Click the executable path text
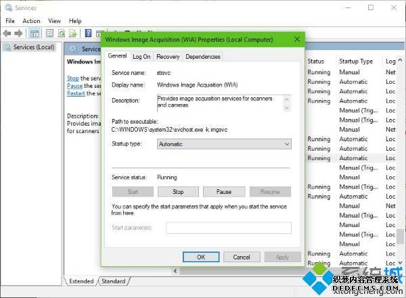This screenshot has width=406, height=298. click(169, 130)
